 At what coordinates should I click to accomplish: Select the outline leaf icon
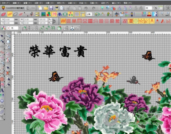point(15,14)
